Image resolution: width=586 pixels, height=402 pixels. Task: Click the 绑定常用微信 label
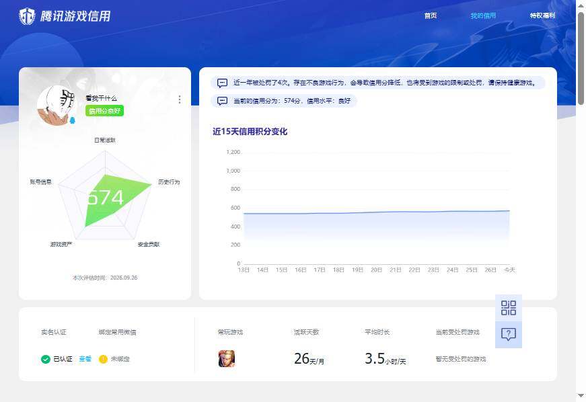coord(117,332)
